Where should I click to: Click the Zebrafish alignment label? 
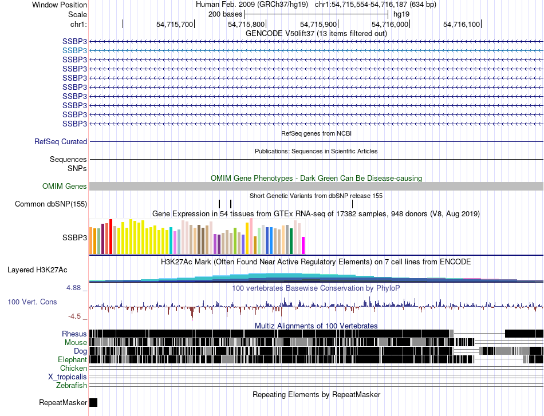pos(72,386)
